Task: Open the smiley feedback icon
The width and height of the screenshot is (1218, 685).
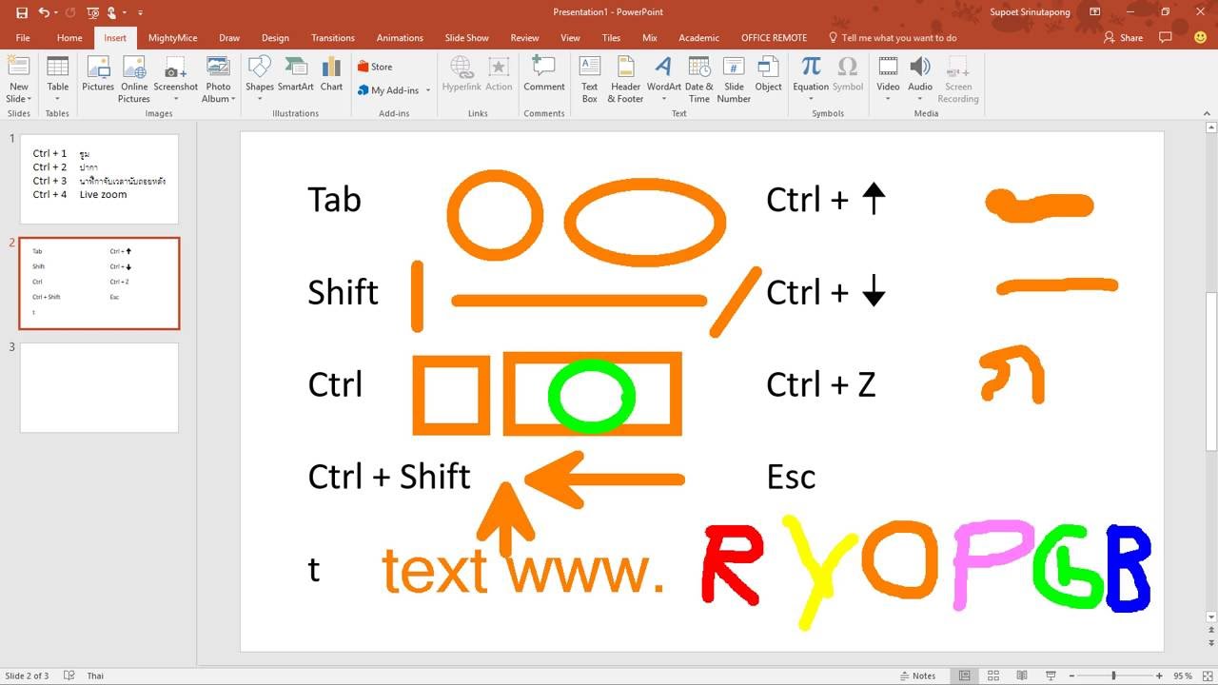Action: click(1200, 38)
